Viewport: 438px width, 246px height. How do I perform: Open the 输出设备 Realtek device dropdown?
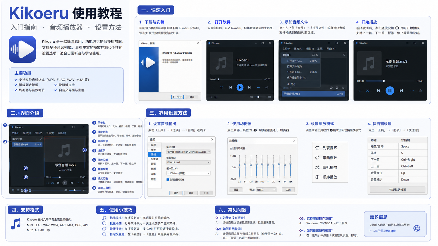pyautogui.click(x=188, y=152)
